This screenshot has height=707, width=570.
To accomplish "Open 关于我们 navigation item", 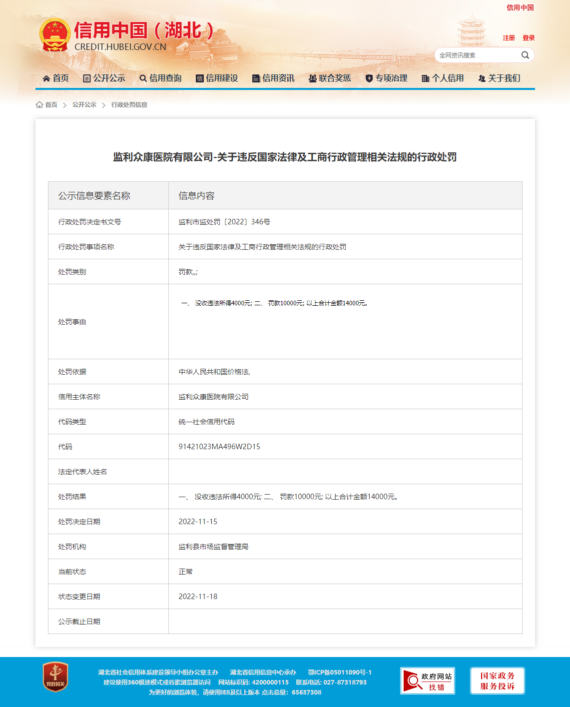I will click(500, 78).
